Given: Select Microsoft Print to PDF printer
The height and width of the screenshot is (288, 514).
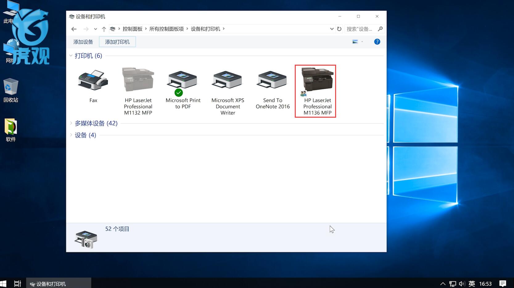Looking at the screenshot, I should click(x=183, y=90).
